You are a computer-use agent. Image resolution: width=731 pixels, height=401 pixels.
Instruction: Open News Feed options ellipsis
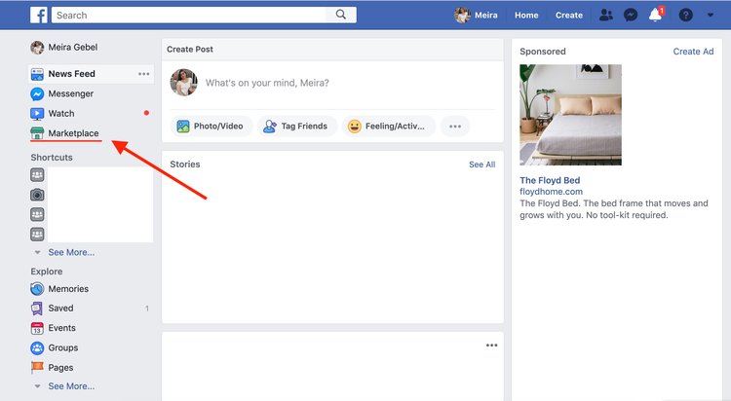coord(143,74)
